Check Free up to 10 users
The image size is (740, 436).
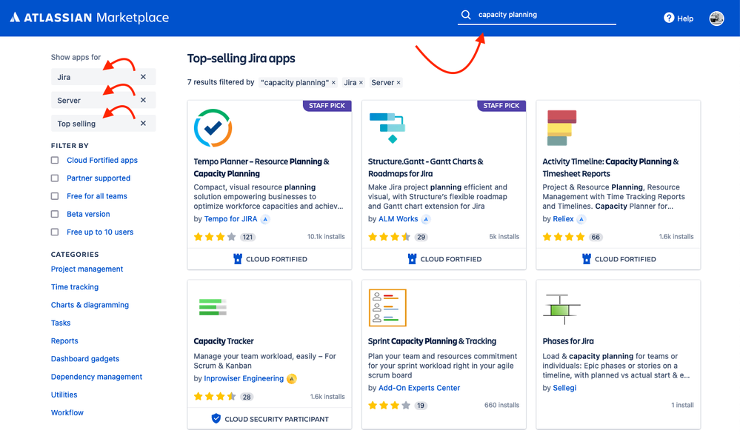pyautogui.click(x=55, y=232)
